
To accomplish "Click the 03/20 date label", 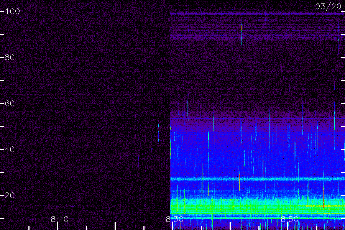I will [328, 7].
